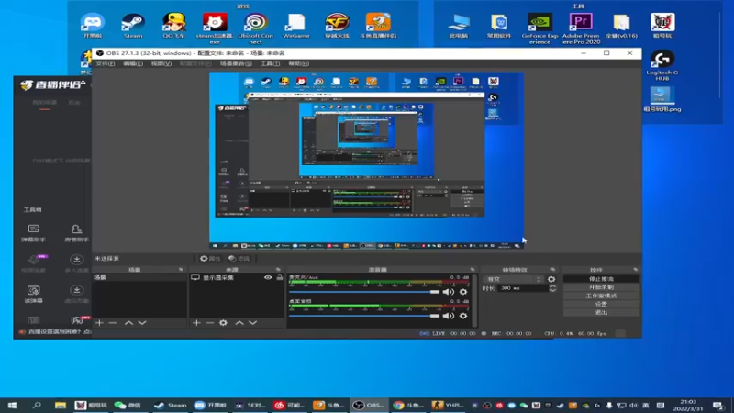Open 房管助手 tool in 直播伴侣
This screenshot has width=734, height=413.
point(76,233)
